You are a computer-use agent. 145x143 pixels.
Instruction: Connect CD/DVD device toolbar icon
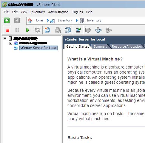(x=98, y=30)
